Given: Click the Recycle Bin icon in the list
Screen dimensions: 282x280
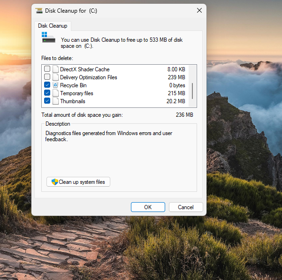Looking at the screenshot, I should (55, 85).
